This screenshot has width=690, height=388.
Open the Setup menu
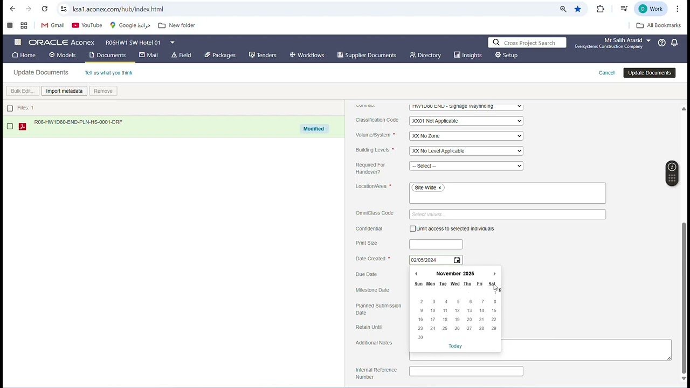coord(506,55)
